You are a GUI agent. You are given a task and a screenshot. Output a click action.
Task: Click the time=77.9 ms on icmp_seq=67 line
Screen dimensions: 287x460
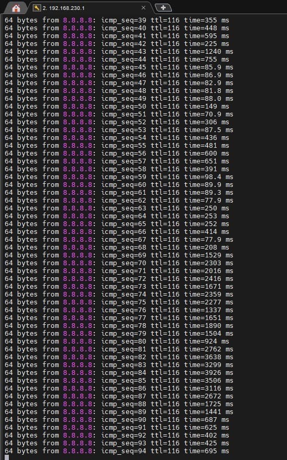point(208,239)
